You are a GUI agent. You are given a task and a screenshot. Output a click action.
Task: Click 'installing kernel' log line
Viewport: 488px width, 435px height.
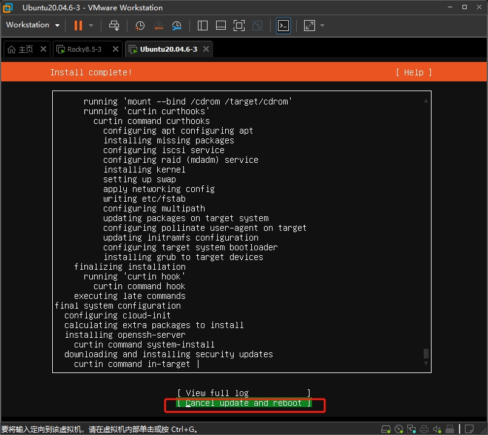[144, 170]
